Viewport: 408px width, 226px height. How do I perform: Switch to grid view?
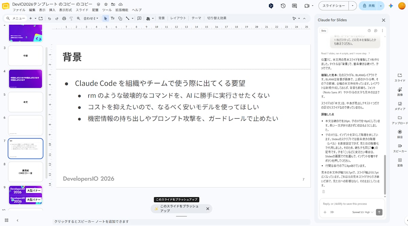pyautogui.click(x=6, y=220)
